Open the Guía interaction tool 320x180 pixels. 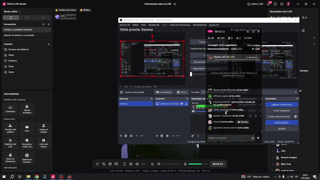coord(27,128)
